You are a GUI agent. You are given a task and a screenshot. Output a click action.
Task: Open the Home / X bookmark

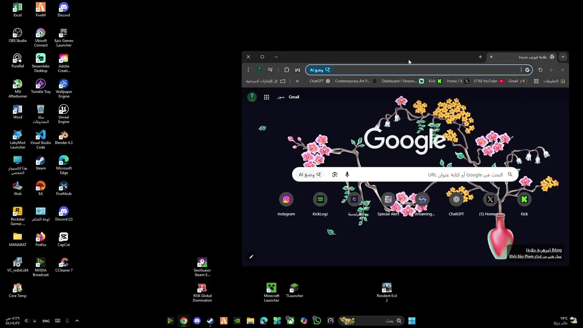click(458, 81)
